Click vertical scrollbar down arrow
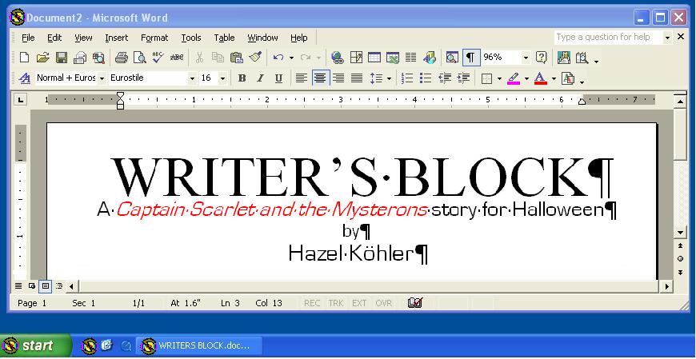696x359 pixels. (x=680, y=233)
